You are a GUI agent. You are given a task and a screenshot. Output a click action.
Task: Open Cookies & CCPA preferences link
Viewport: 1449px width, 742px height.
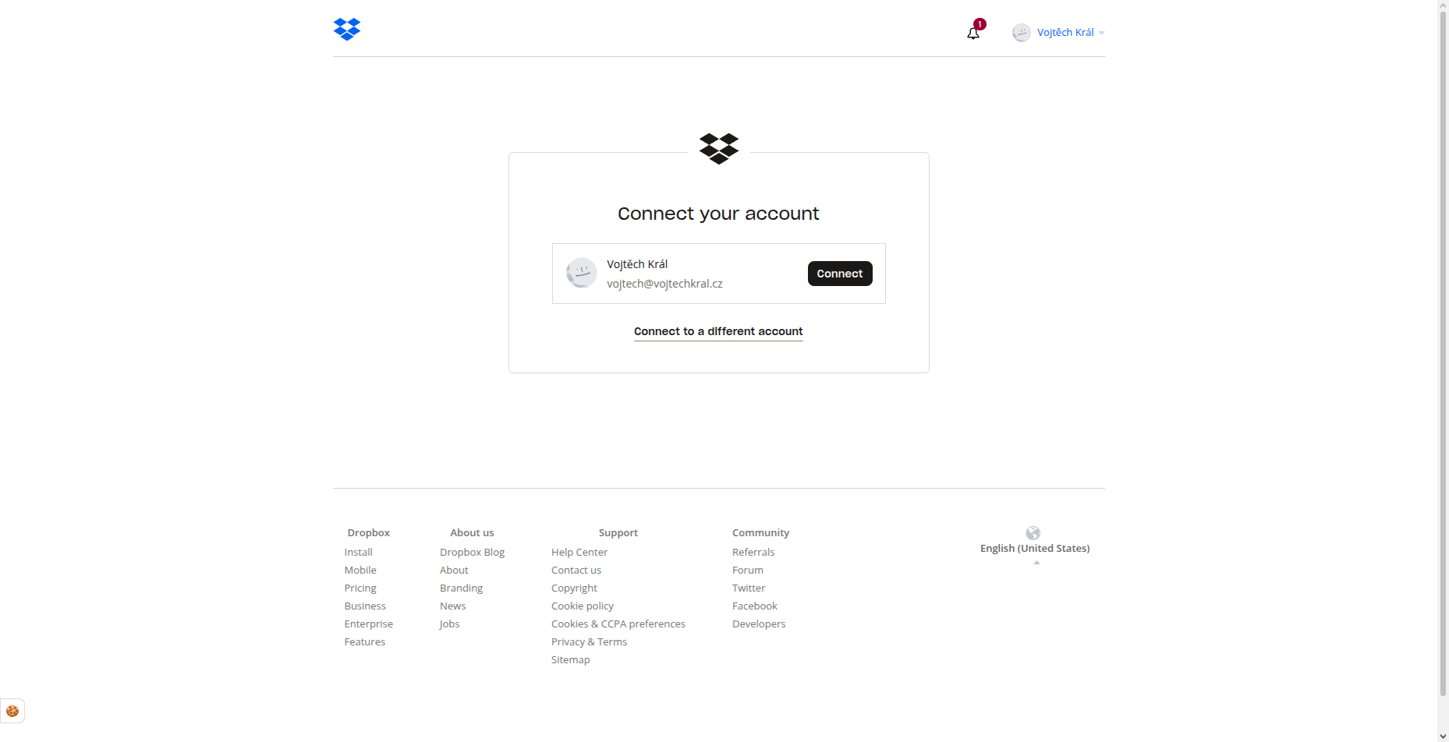[x=618, y=624]
